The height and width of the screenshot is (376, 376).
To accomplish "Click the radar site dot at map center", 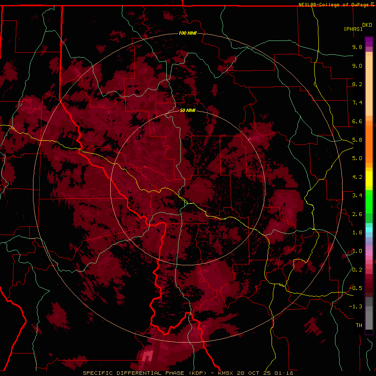I will tap(188, 188).
